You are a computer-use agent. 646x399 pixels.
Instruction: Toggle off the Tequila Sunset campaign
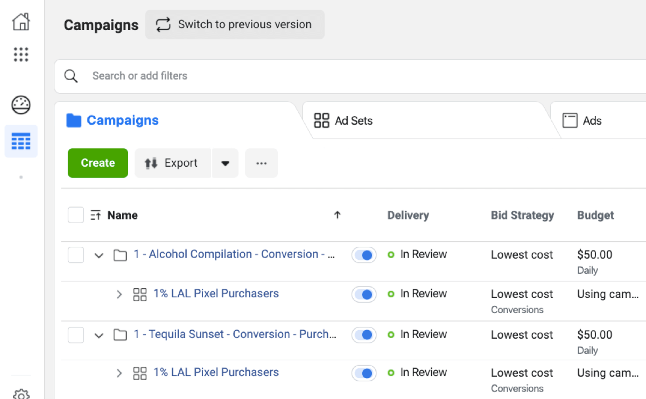click(364, 335)
